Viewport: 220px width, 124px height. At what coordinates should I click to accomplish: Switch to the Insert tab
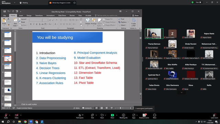(x=21, y=15)
